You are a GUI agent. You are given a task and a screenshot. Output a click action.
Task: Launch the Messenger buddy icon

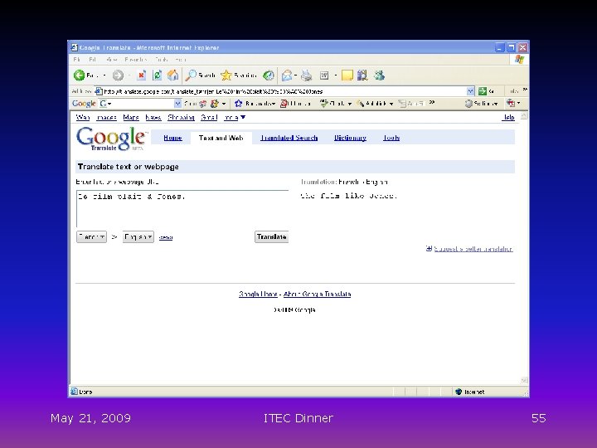click(379, 75)
